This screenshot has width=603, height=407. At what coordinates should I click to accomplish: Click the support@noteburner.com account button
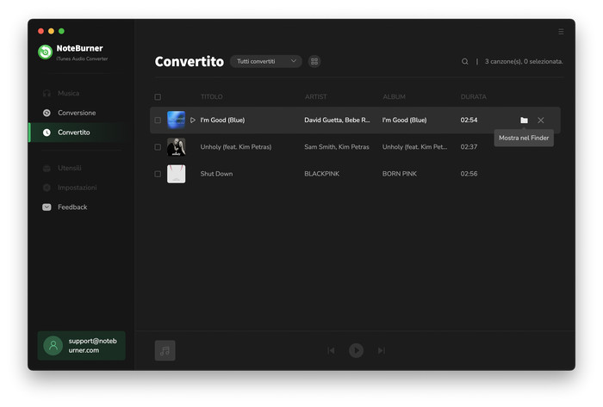point(82,346)
